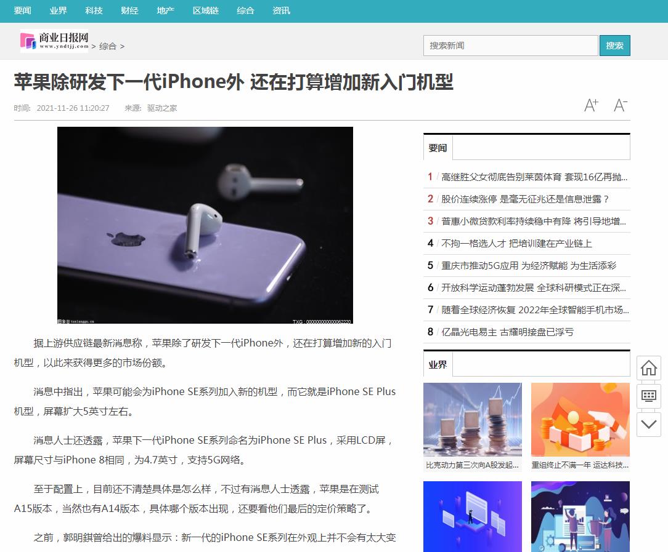Open headline 高继胜父女彻底告别莱茵体育
Screen dimensions: 668x552
pos(534,177)
